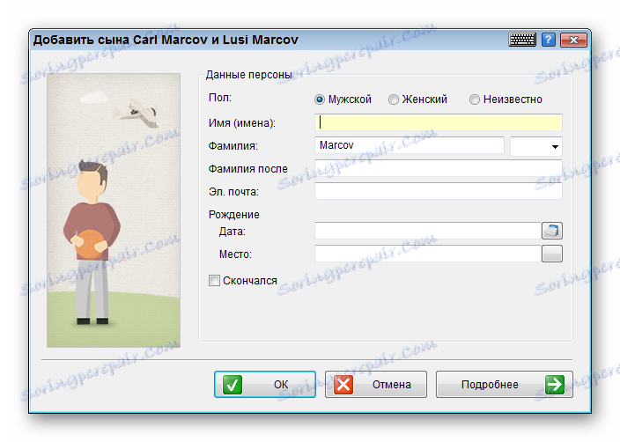Screen dimensions: 620x442
Task: Close the add son dialog
Action: (573, 40)
